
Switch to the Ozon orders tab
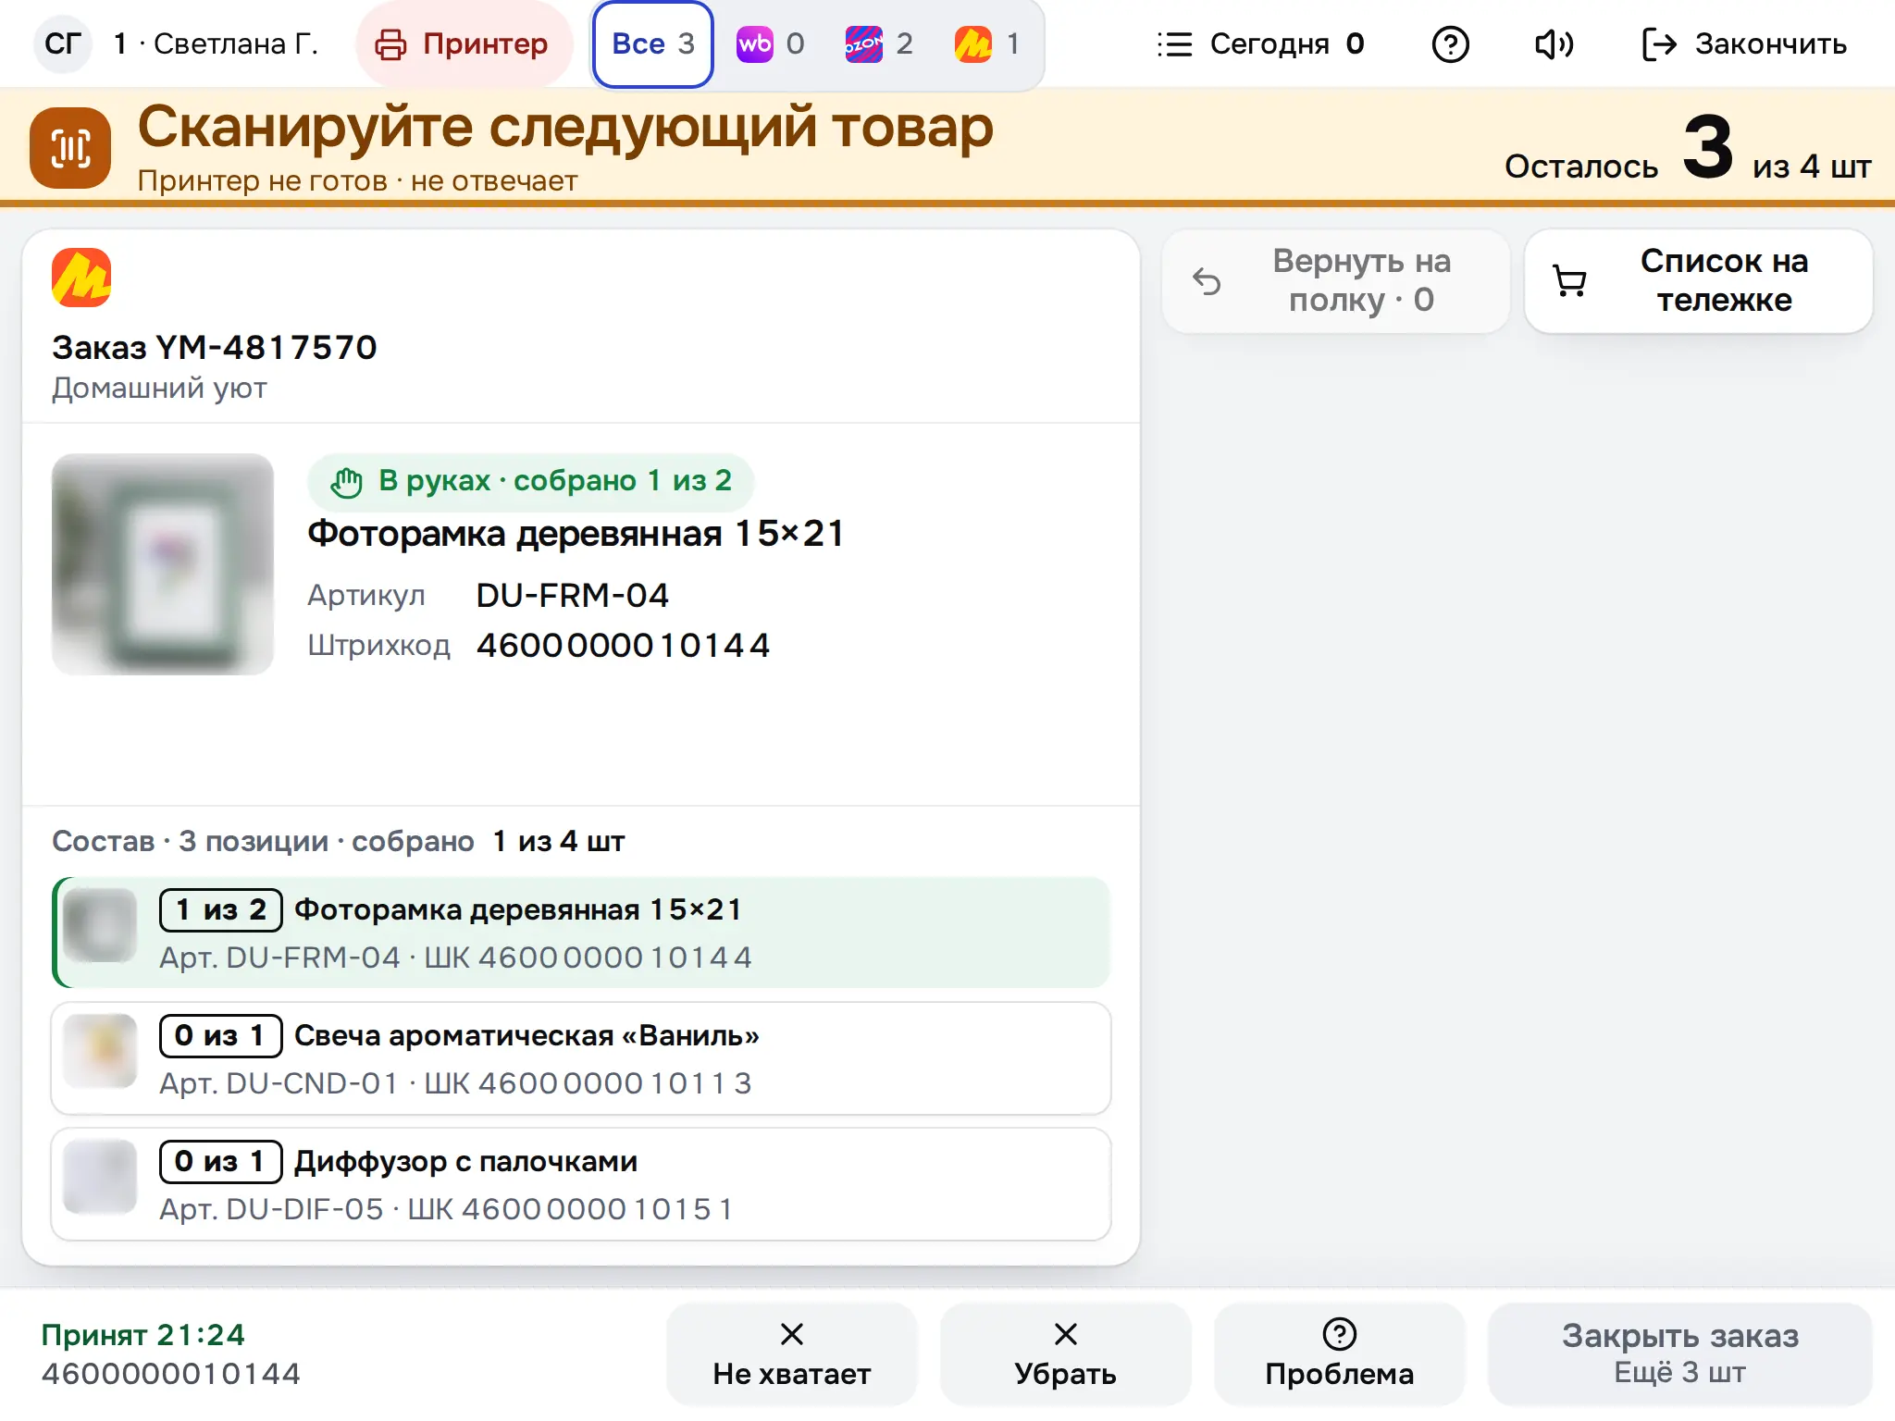(880, 43)
